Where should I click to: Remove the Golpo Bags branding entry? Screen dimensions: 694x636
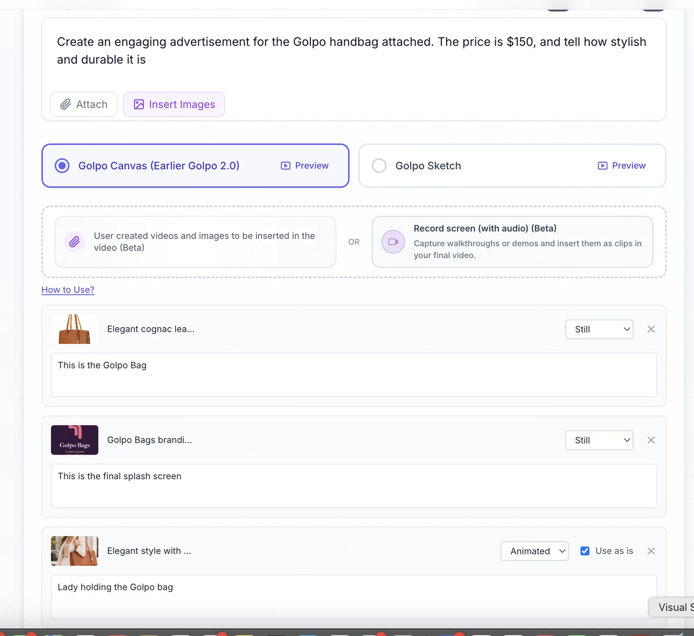[x=651, y=440]
